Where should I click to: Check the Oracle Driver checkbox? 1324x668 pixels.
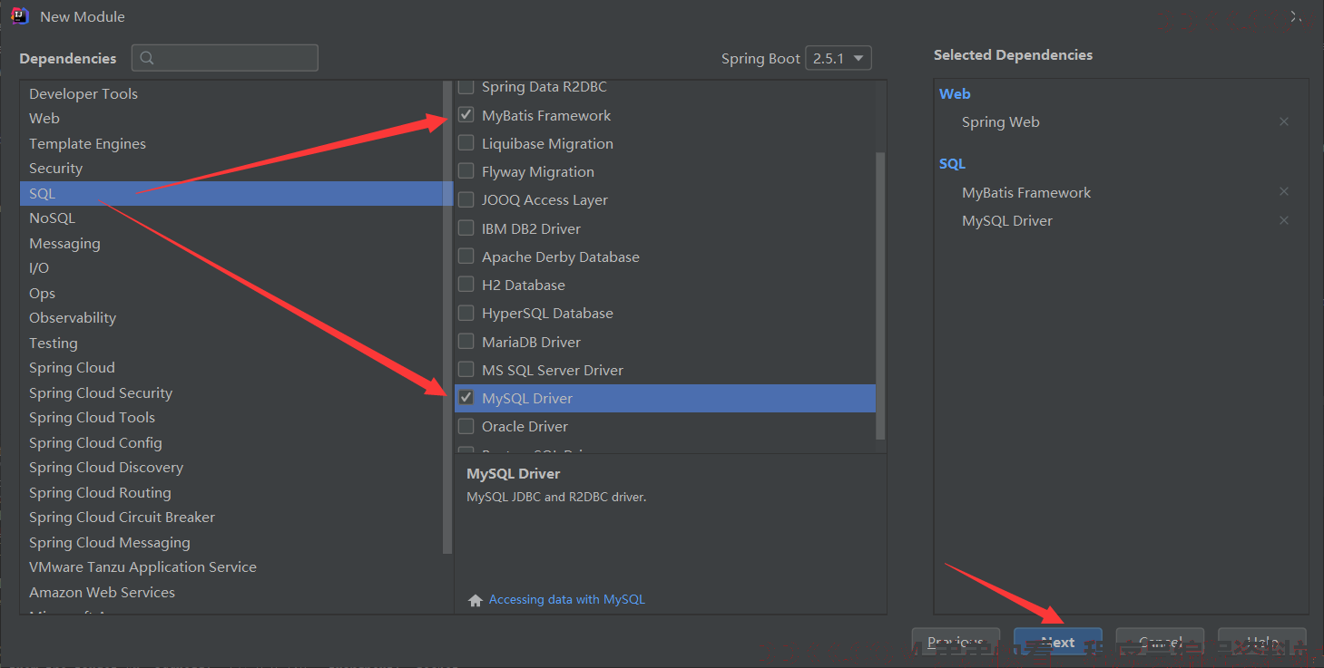(466, 426)
